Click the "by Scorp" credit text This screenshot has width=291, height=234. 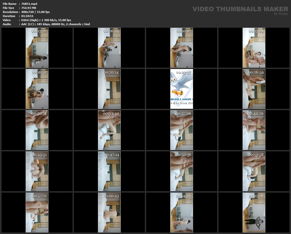pos(281,14)
